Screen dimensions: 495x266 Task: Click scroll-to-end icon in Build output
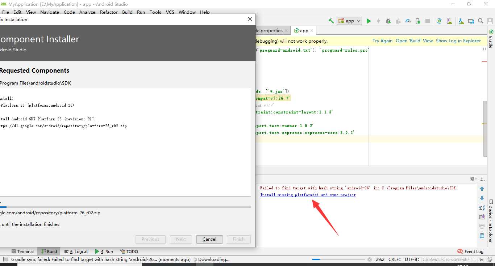point(482,217)
